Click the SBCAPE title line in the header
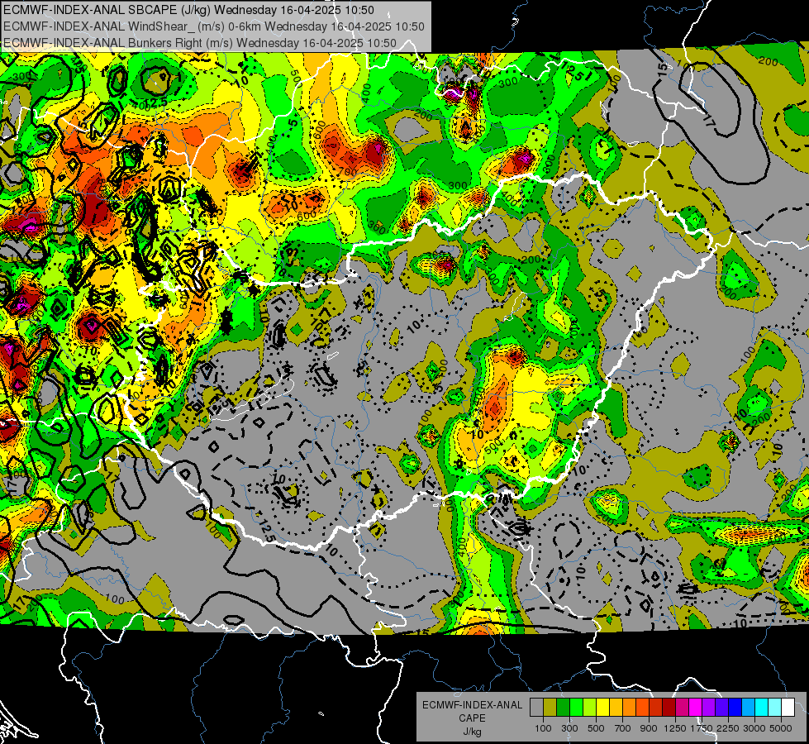The height and width of the screenshot is (744, 809). (x=189, y=10)
